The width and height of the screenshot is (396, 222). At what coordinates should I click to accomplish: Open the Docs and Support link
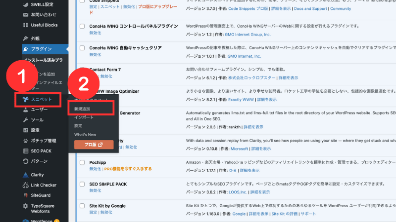pos(310,8)
